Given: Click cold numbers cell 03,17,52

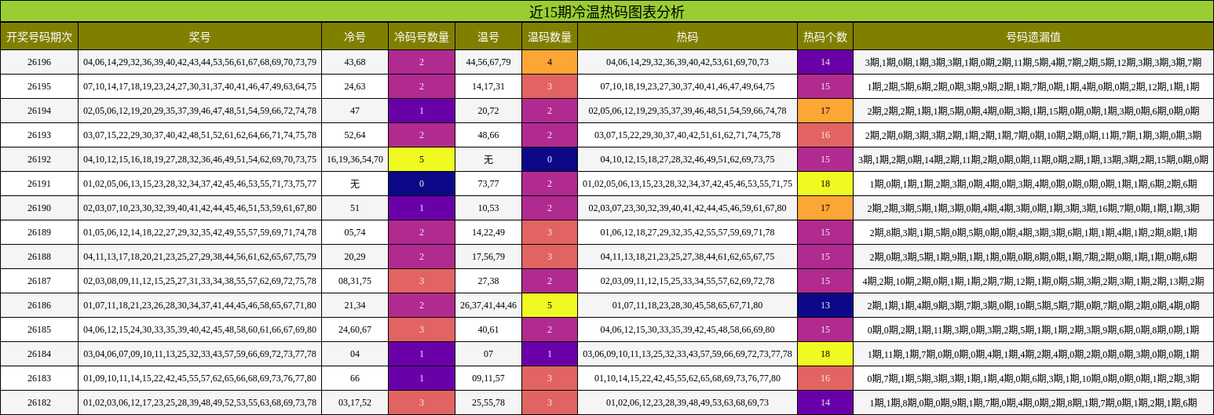Looking at the screenshot, I should [355, 402].
